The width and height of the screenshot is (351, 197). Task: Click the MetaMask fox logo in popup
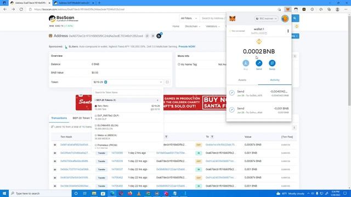pyautogui.click(x=233, y=19)
